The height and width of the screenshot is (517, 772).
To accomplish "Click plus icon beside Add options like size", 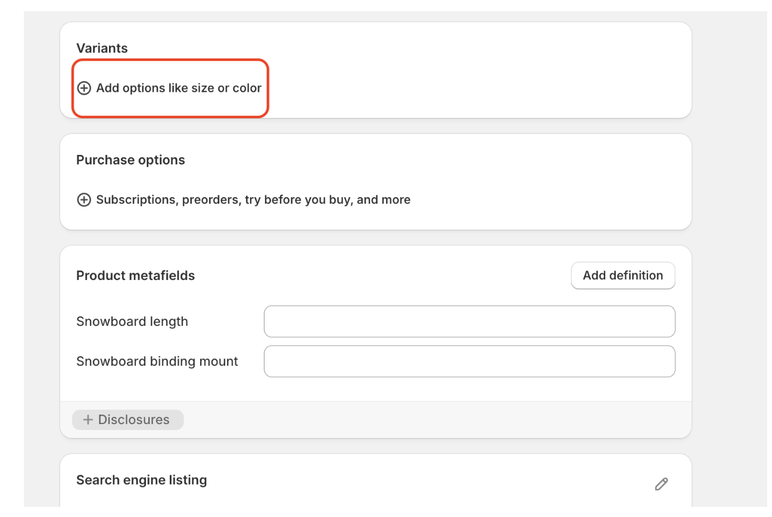I will pyautogui.click(x=85, y=88).
